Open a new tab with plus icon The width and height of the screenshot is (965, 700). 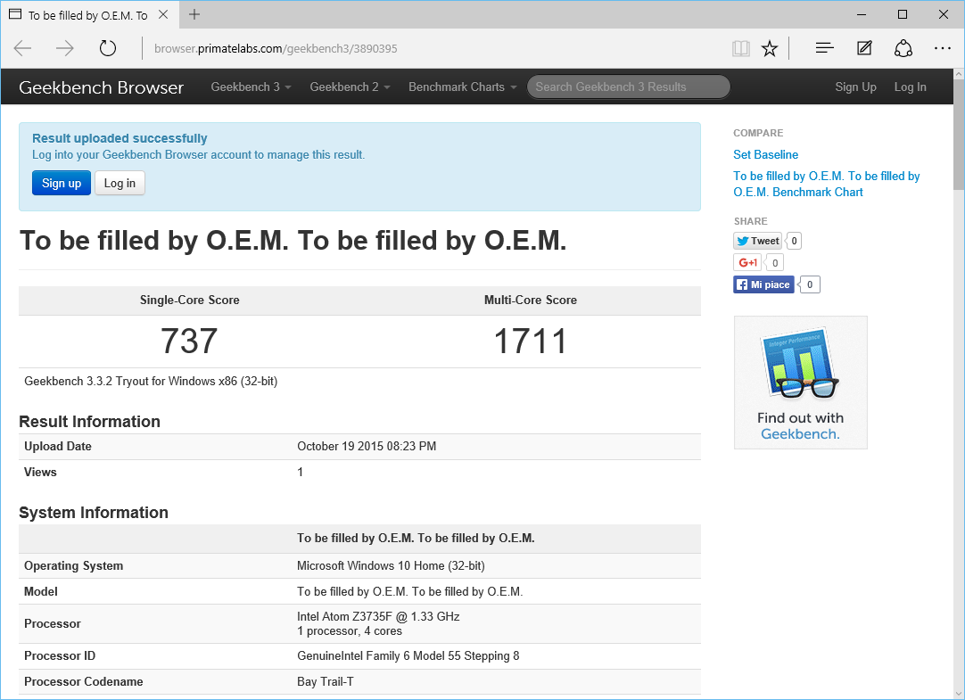tap(194, 14)
